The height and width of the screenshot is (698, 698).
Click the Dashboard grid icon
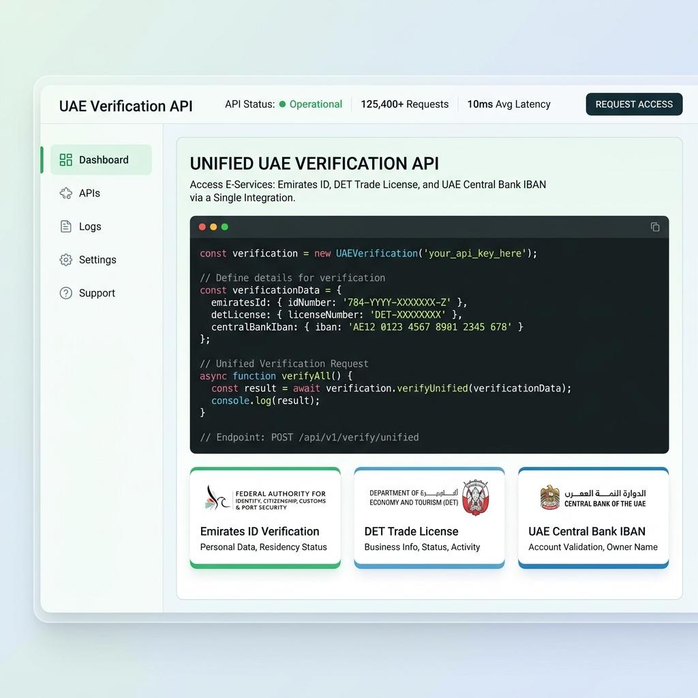click(x=66, y=160)
